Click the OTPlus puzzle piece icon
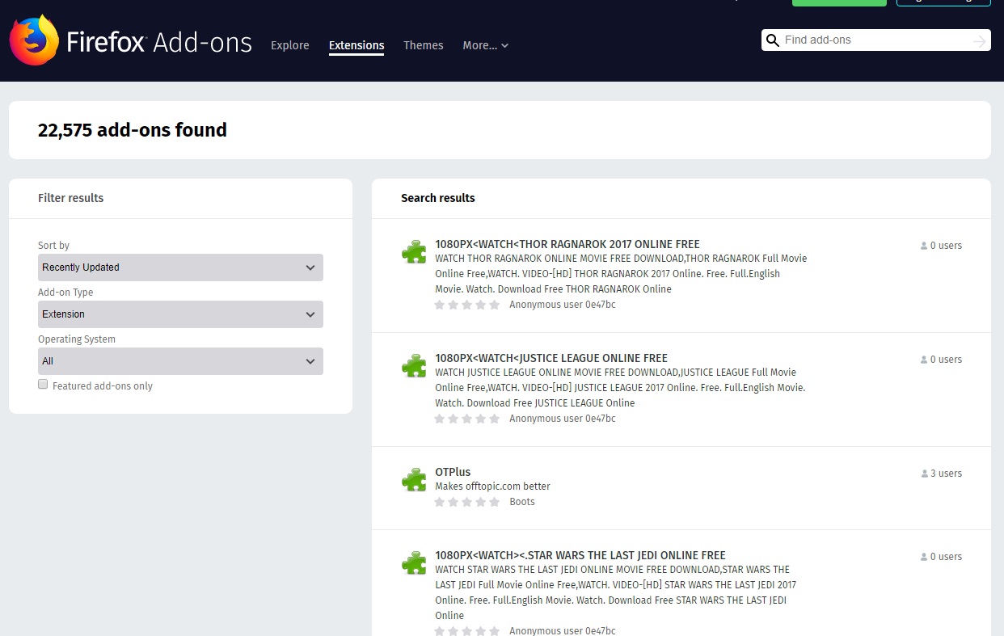The height and width of the screenshot is (636, 1004). point(414,480)
